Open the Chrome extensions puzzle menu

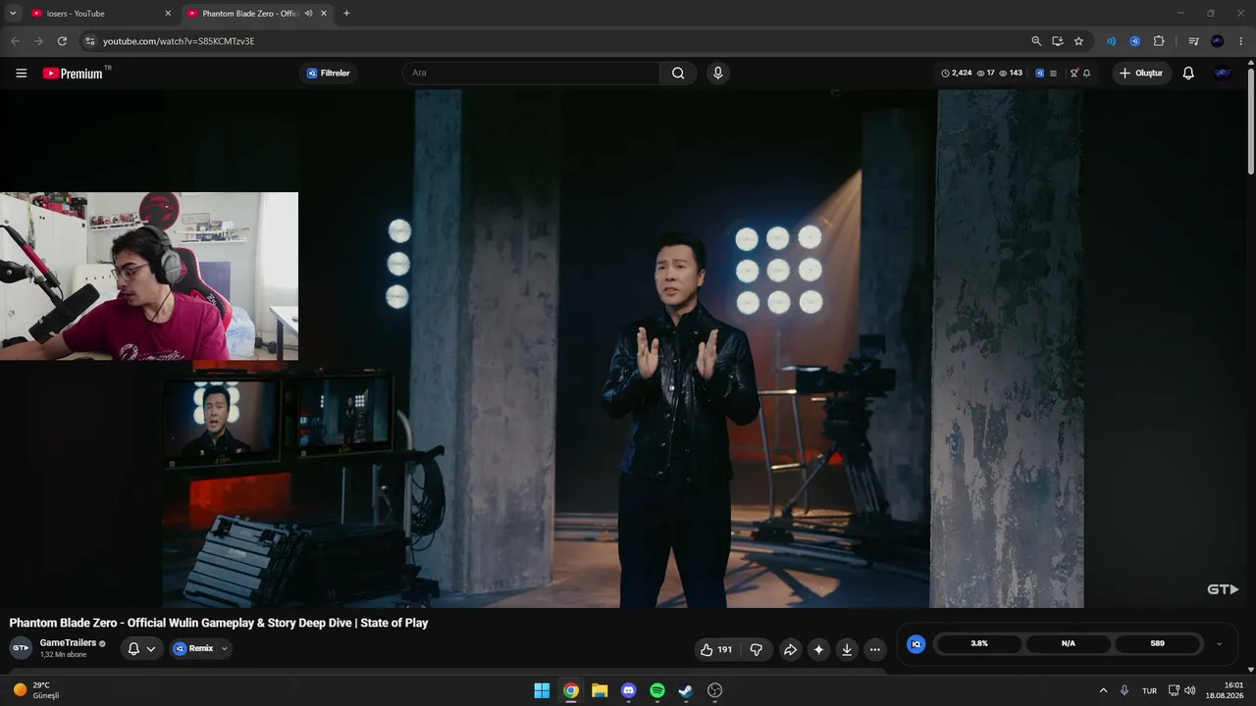[1159, 41]
